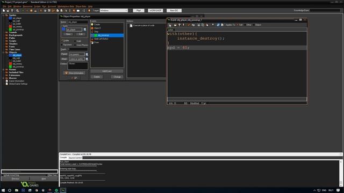This screenshot has width=344, height=193.
Task: Click the Change event button
Action: point(117,77)
